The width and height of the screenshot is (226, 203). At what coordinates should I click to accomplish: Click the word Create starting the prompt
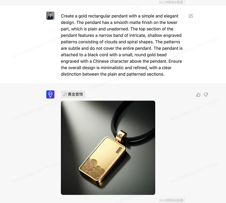coord(67,16)
